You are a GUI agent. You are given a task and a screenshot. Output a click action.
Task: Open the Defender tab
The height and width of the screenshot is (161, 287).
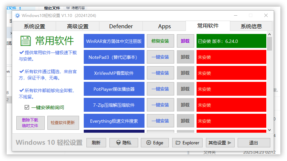tap(121, 27)
